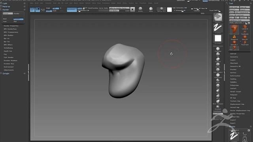Toggle the DynaMesh button
Screen dimensions: 253x142
(72, 9)
